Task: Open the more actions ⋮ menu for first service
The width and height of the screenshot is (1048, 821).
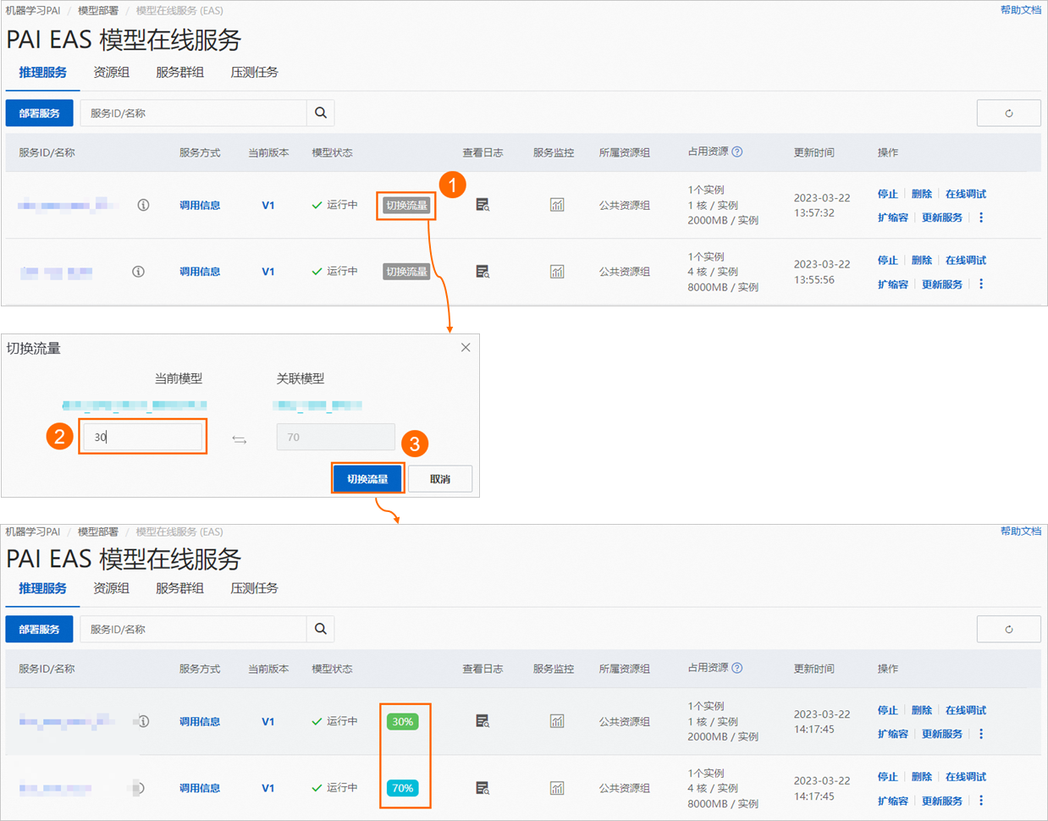Action: (x=980, y=218)
